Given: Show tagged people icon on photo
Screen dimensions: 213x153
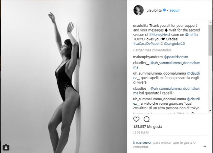Looking at the screenshot, I should click(6, 148).
